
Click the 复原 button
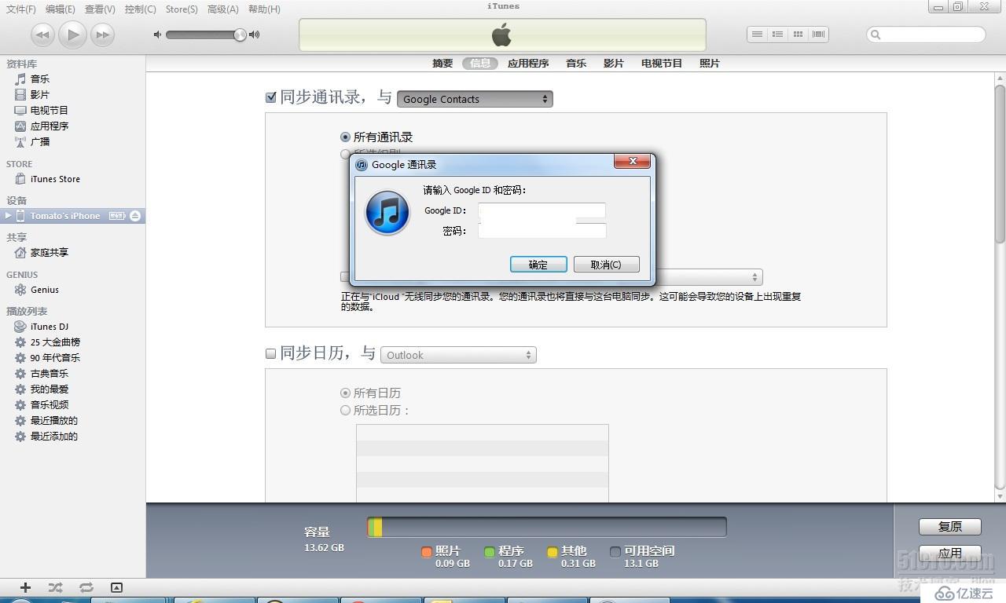pyautogui.click(x=949, y=527)
